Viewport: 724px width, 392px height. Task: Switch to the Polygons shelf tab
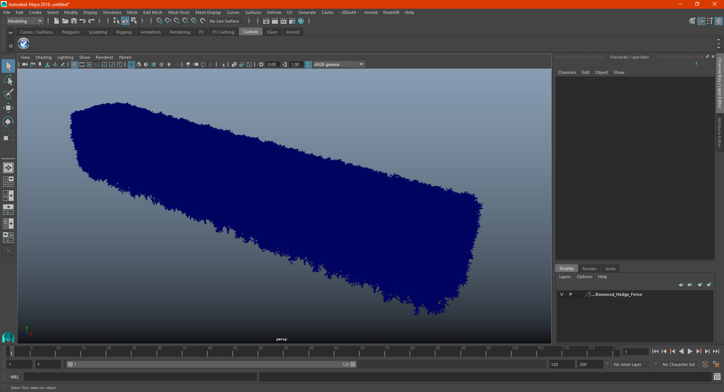[x=71, y=32]
